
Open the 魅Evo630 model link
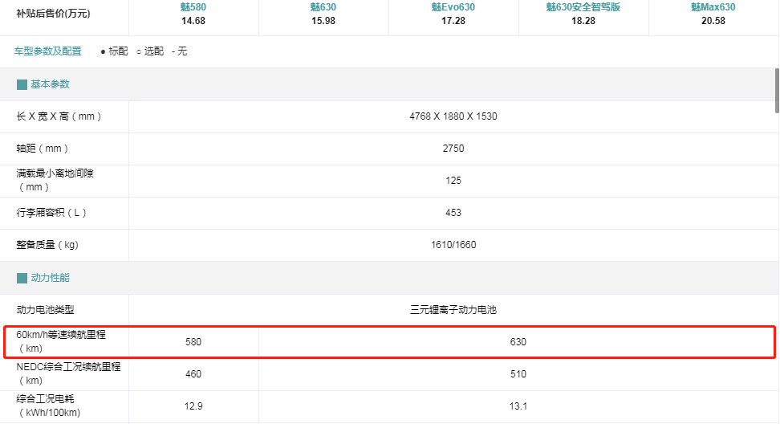point(453,7)
